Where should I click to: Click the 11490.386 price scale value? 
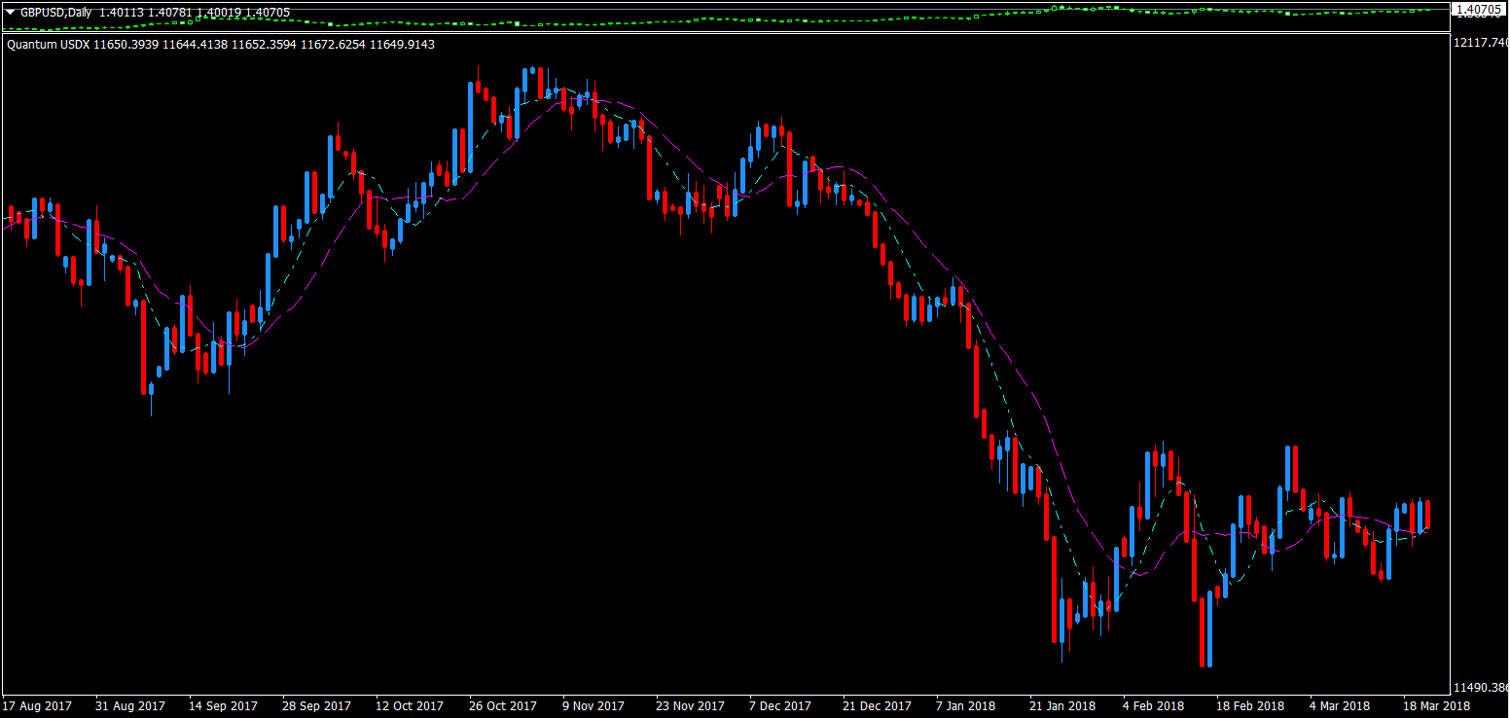coord(1480,686)
